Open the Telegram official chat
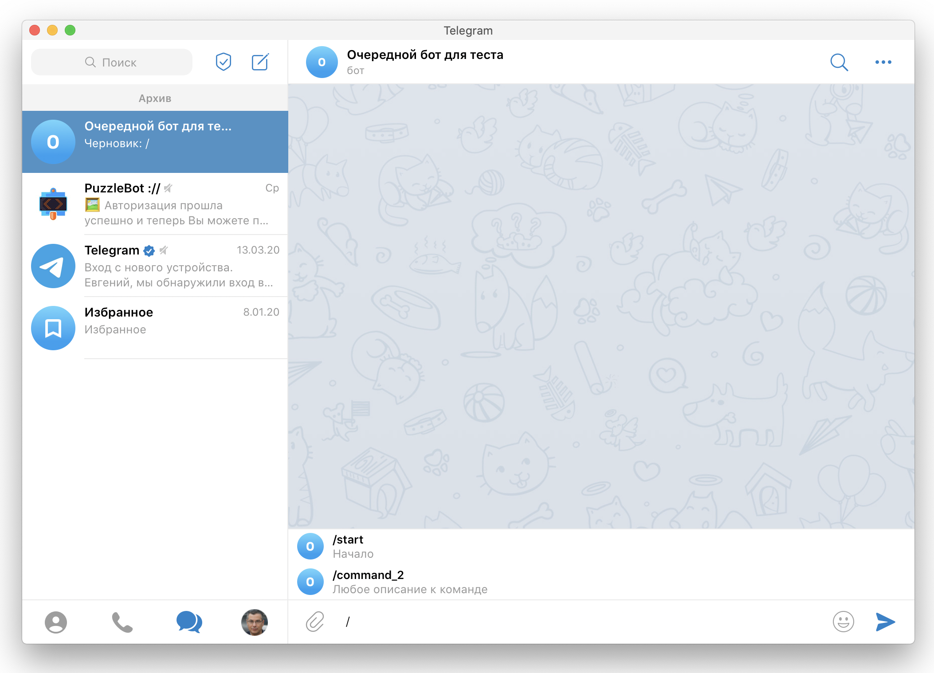Viewport: 934px width, 673px height. pyautogui.click(x=155, y=266)
